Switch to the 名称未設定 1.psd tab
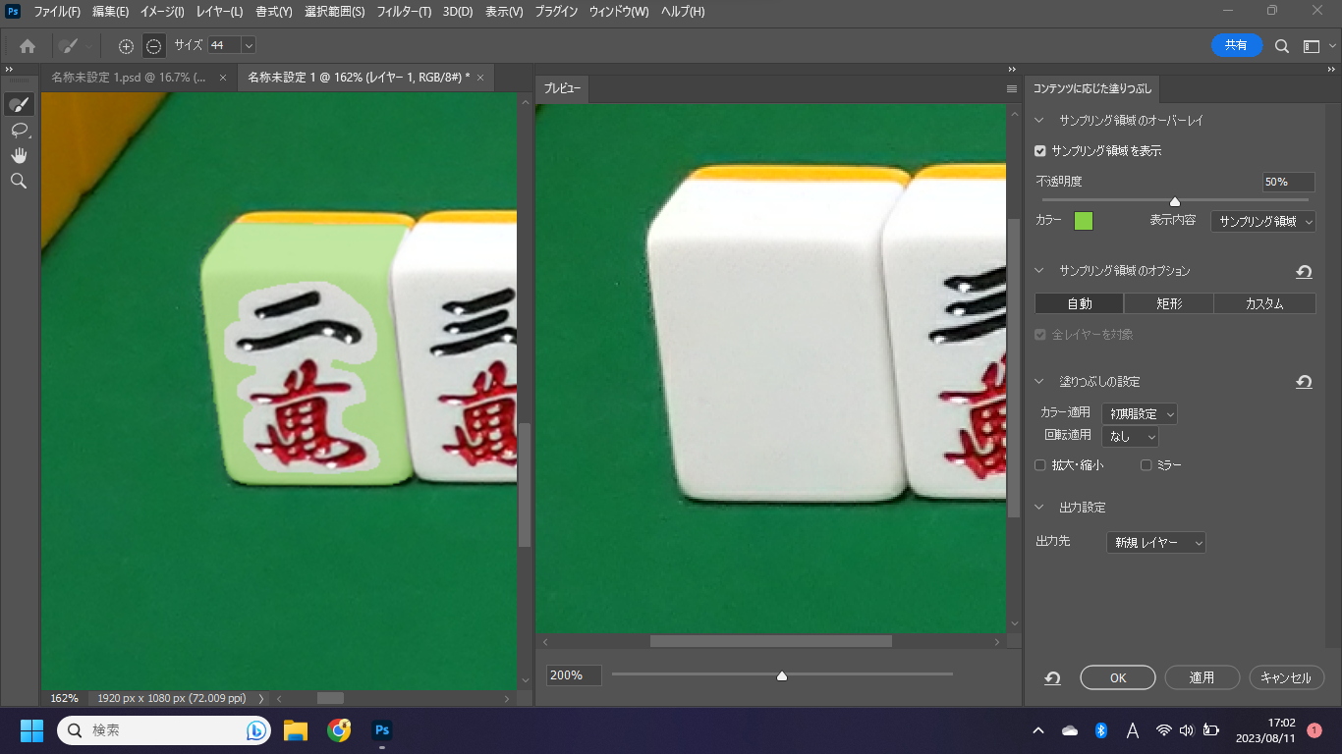Image resolution: width=1342 pixels, height=754 pixels. (128, 78)
